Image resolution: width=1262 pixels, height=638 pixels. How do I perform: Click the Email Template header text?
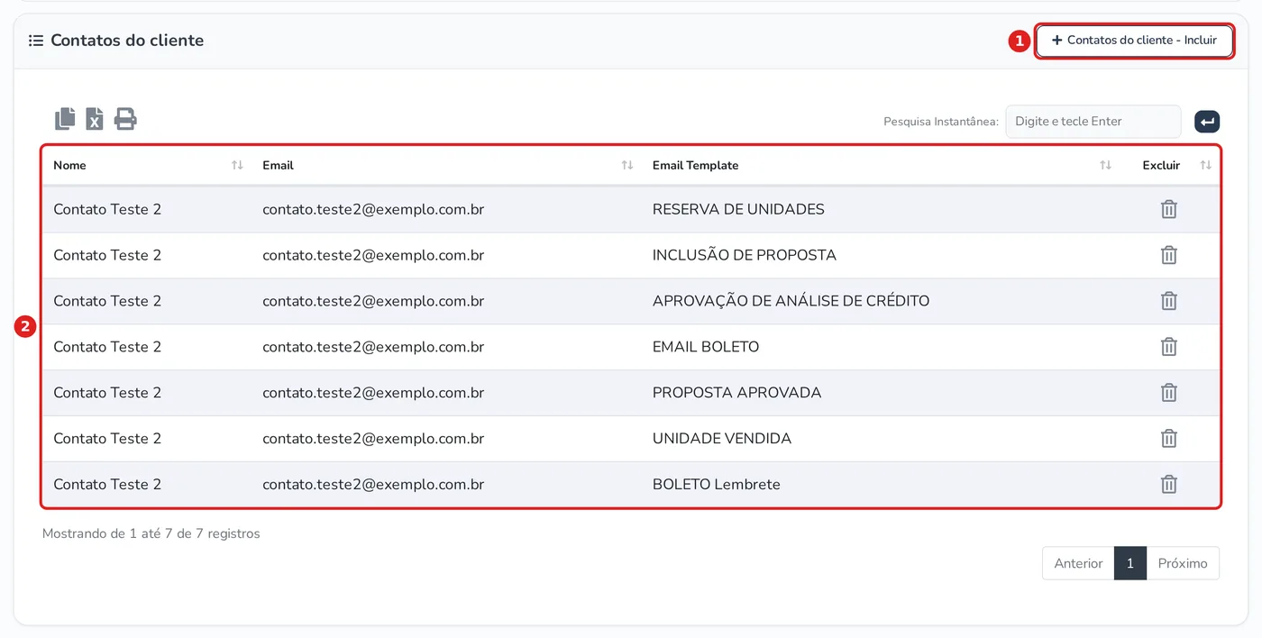[695, 165]
